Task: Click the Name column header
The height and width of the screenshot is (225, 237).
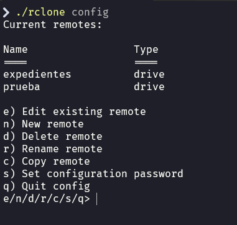Action: point(16,50)
